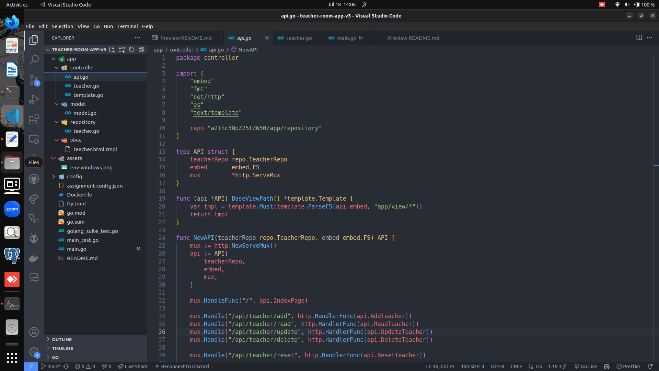659x371 pixels.
Task: Refresh the explorer tree
Action: click(131, 49)
